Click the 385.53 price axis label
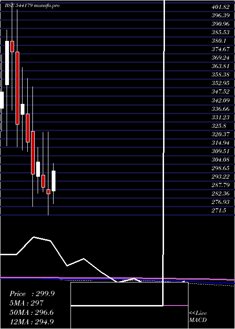 (x=220, y=32)
